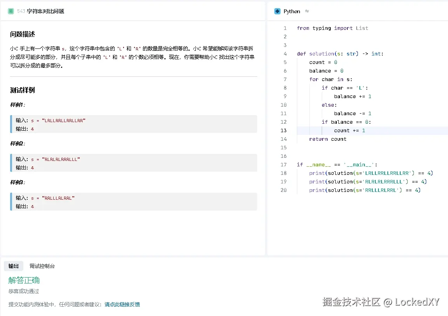448x316 pixels.
Task: Click problem number 543 in the header
Action: pos(20,12)
